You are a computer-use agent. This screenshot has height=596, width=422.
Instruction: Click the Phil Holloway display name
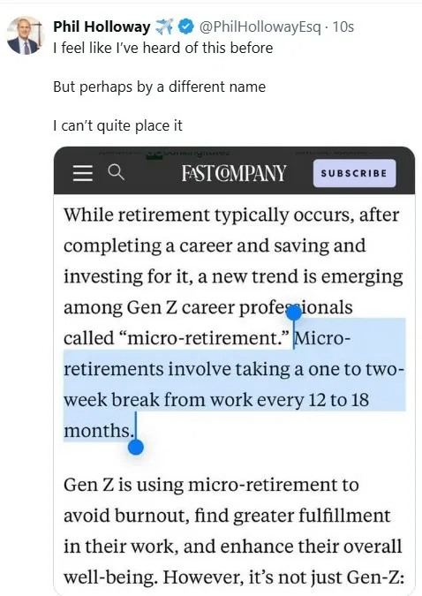pyautogui.click(x=102, y=26)
